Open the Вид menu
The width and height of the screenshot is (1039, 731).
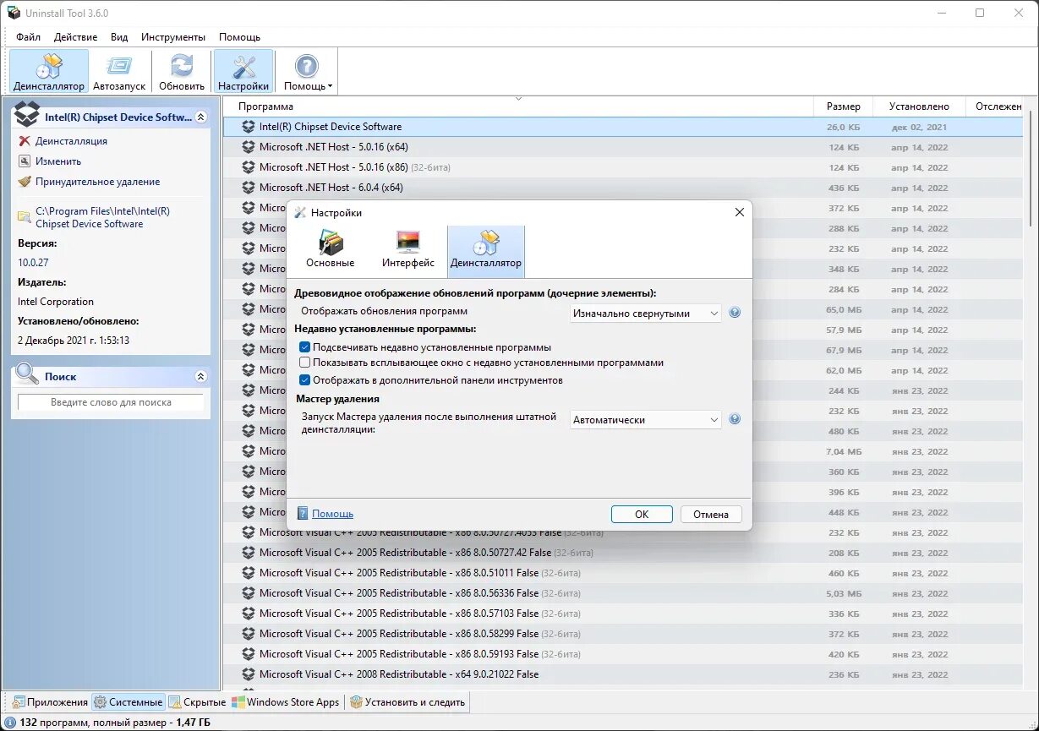(x=119, y=37)
